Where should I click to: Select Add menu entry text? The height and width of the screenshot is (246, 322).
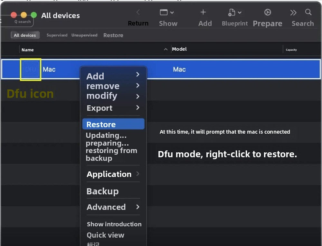tap(95, 76)
